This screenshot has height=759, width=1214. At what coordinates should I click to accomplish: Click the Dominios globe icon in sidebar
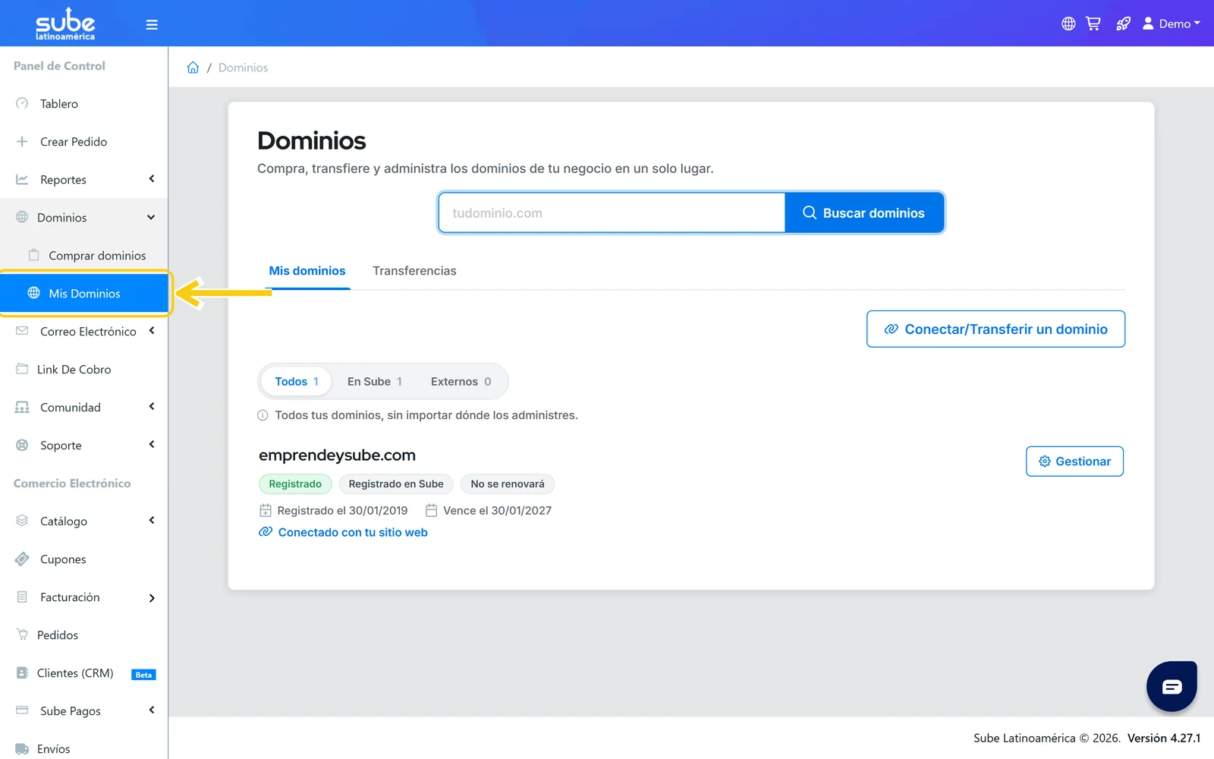click(22, 217)
